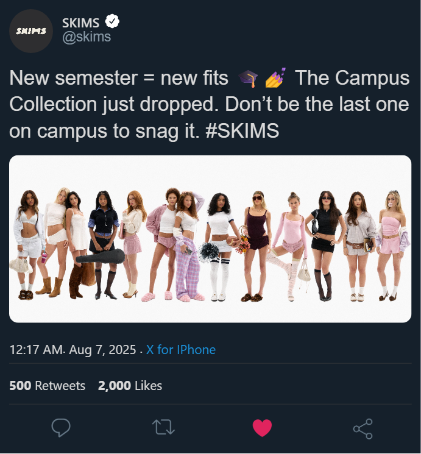
Task: Click the party popper emoji
Action: click(x=274, y=78)
